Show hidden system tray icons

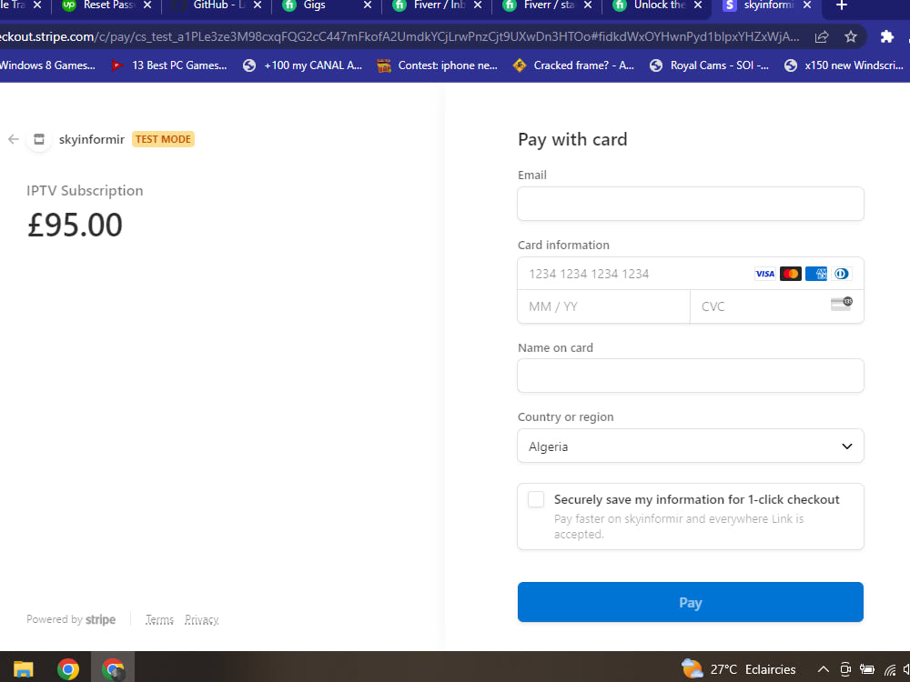[823, 669]
